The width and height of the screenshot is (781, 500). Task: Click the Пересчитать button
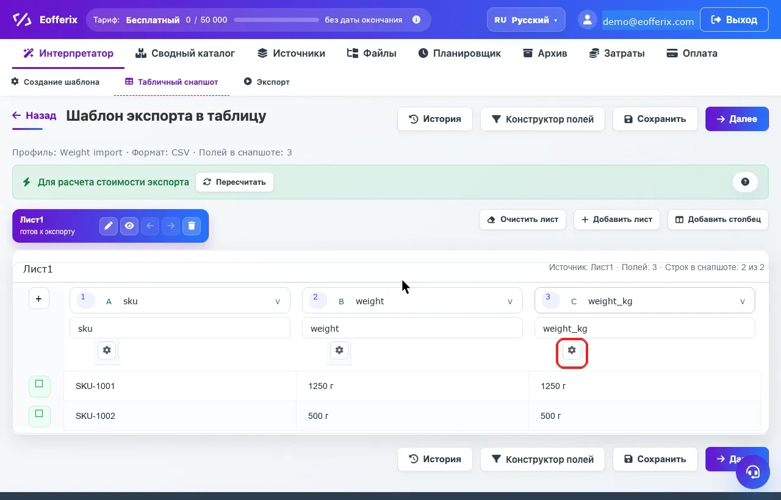click(235, 182)
